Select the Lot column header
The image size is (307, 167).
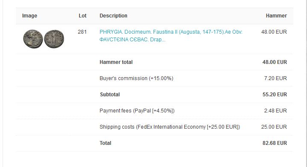(x=83, y=16)
